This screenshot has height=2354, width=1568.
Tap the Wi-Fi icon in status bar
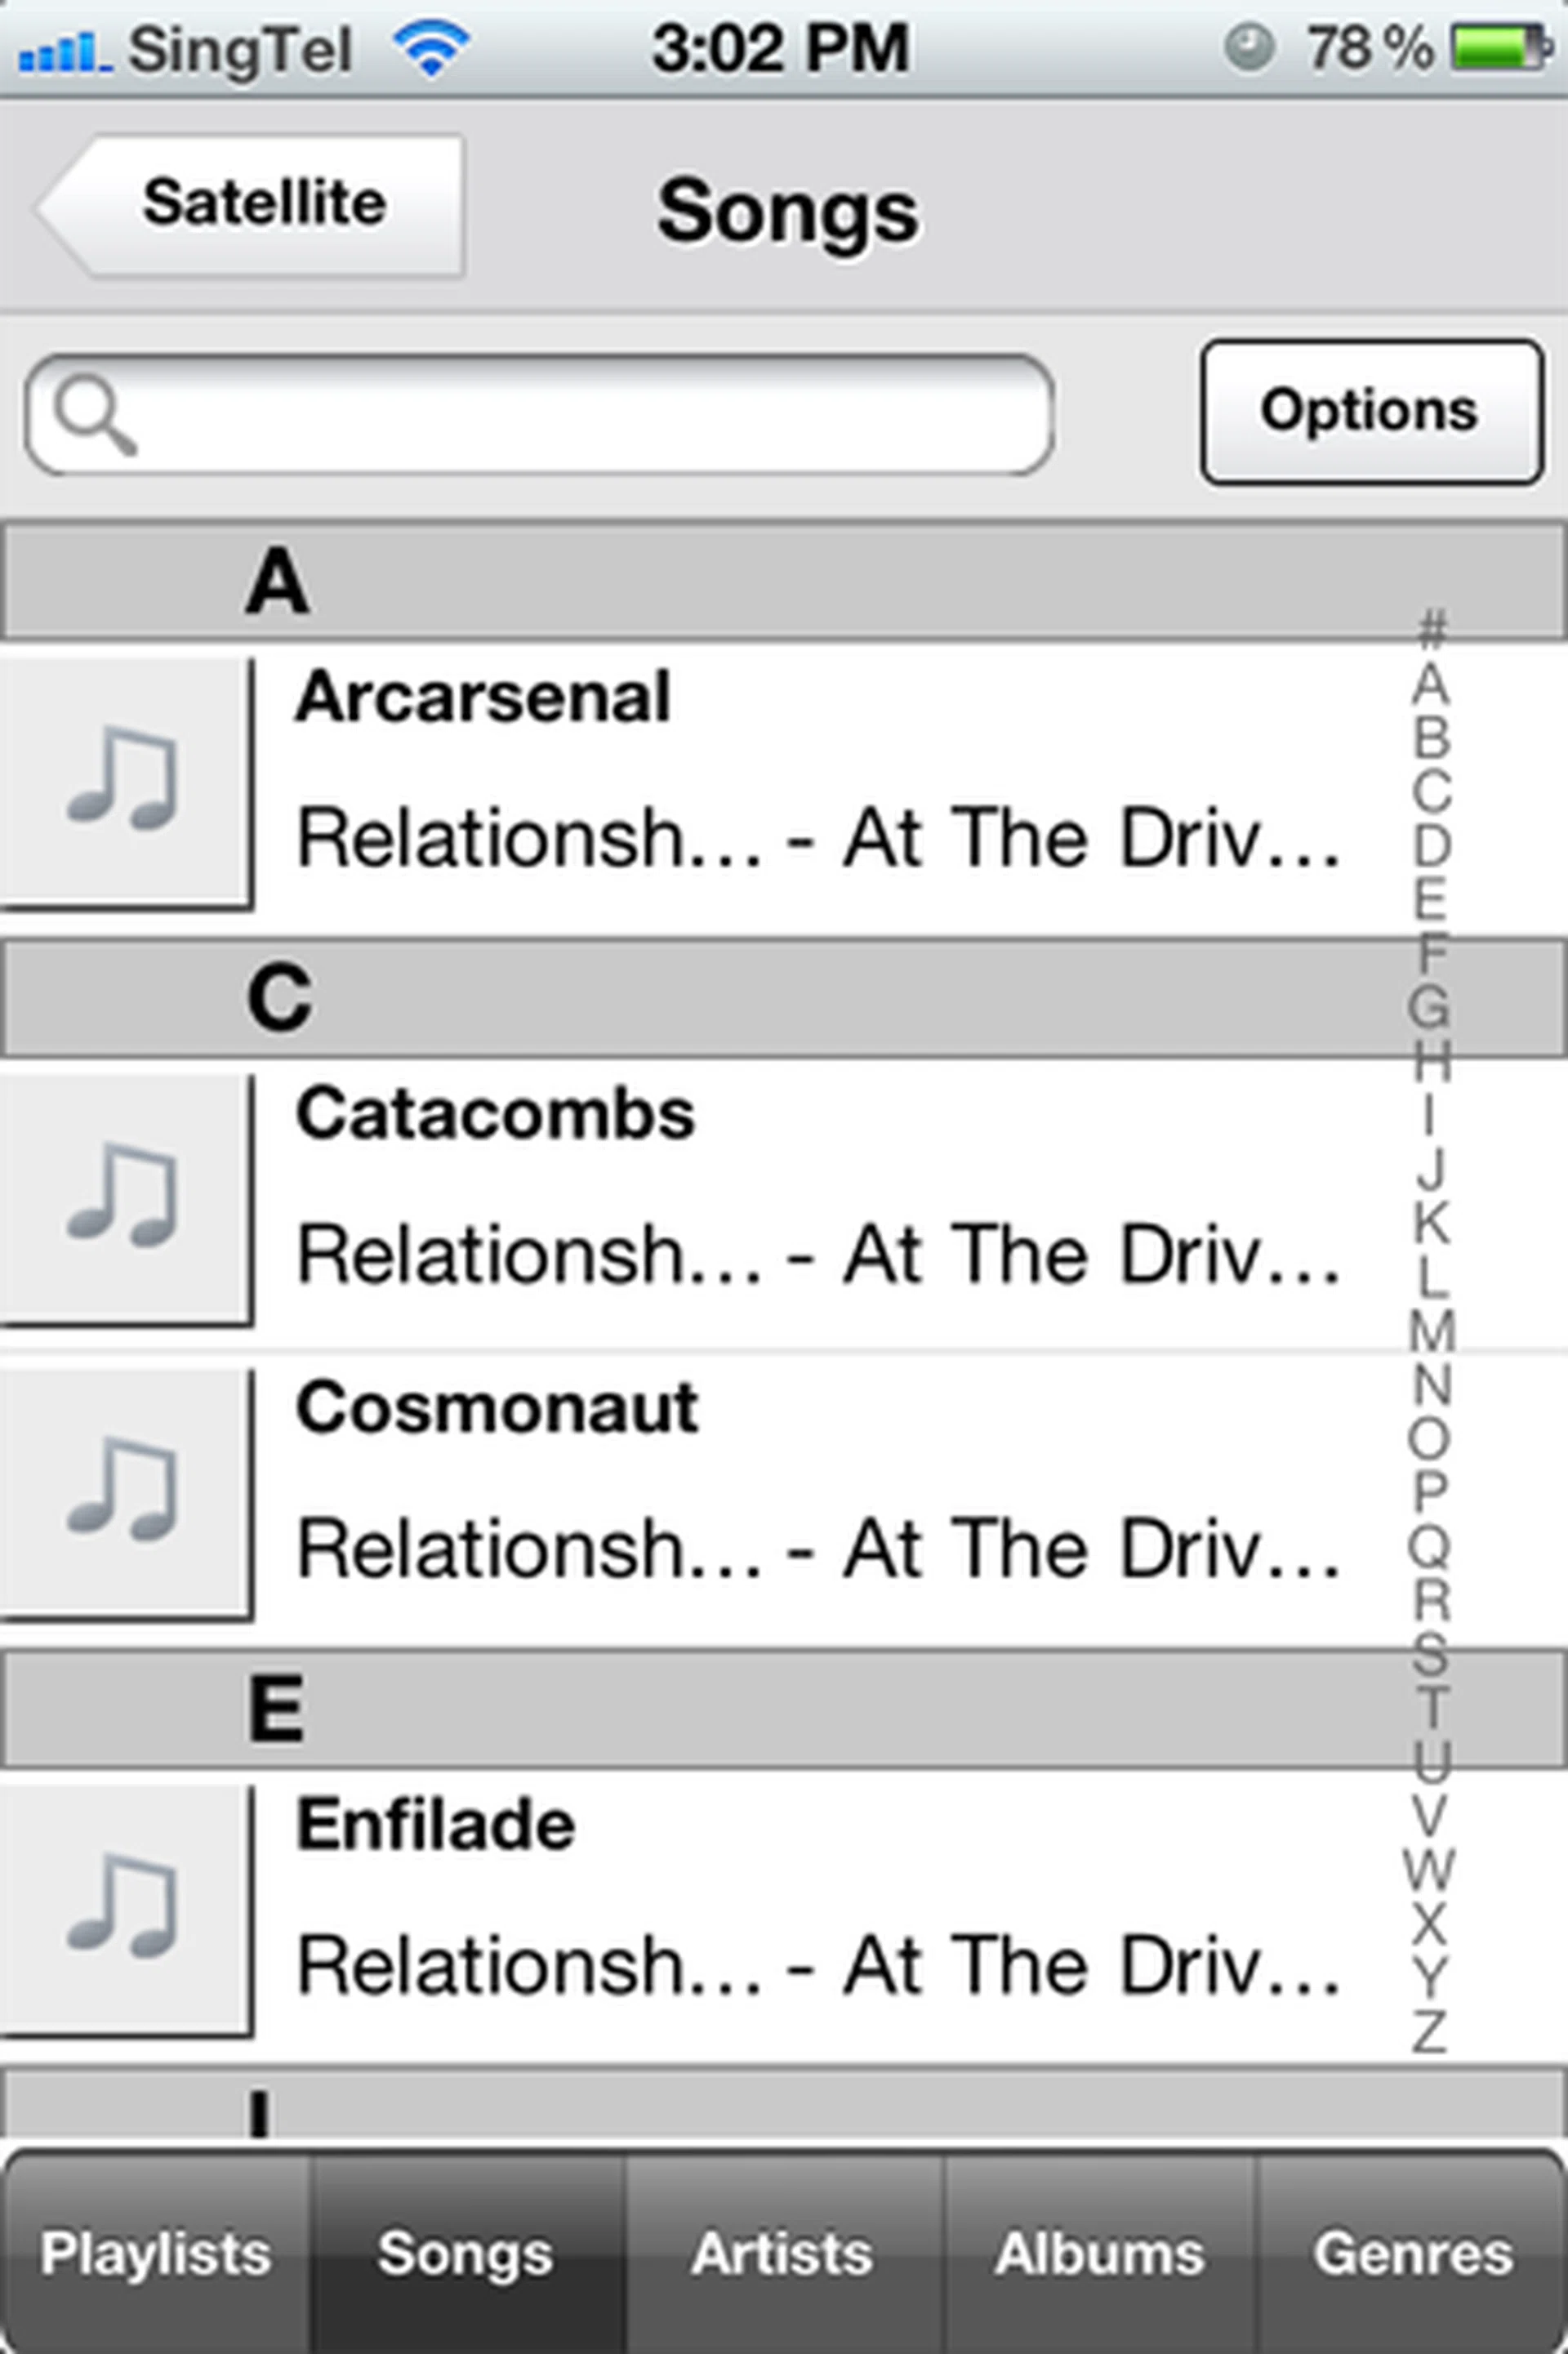pos(431,50)
